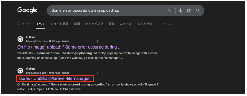Click GitHub favicon of first search result

20,39
